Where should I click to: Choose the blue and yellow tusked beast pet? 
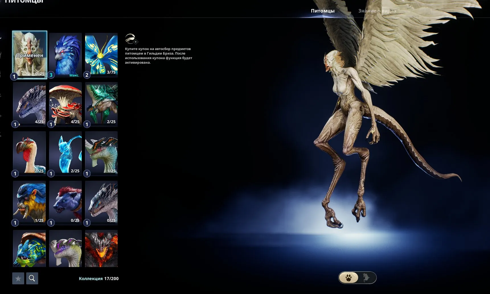[30, 203]
